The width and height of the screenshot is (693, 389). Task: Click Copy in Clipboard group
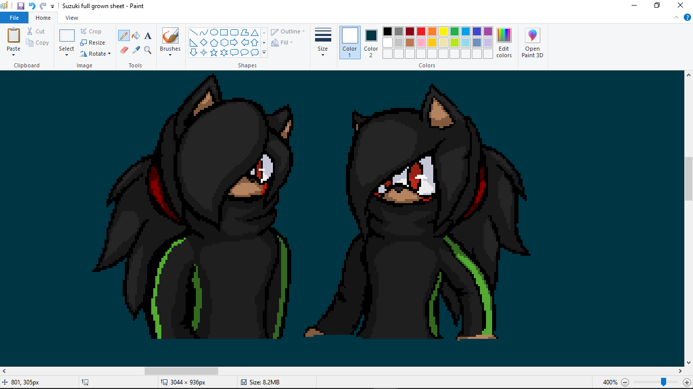(x=38, y=43)
